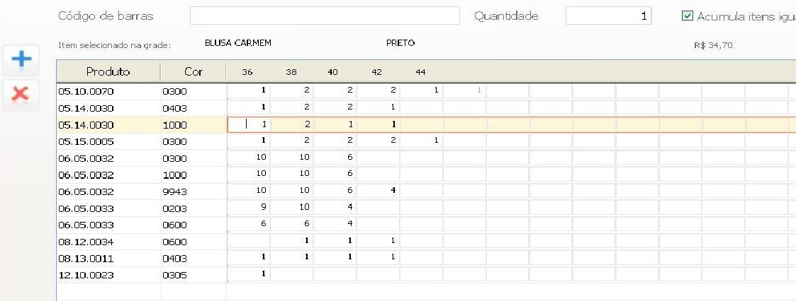This screenshot has width=796, height=301.
Task: Click the size 44 column header
Action: [x=420, y=72]
